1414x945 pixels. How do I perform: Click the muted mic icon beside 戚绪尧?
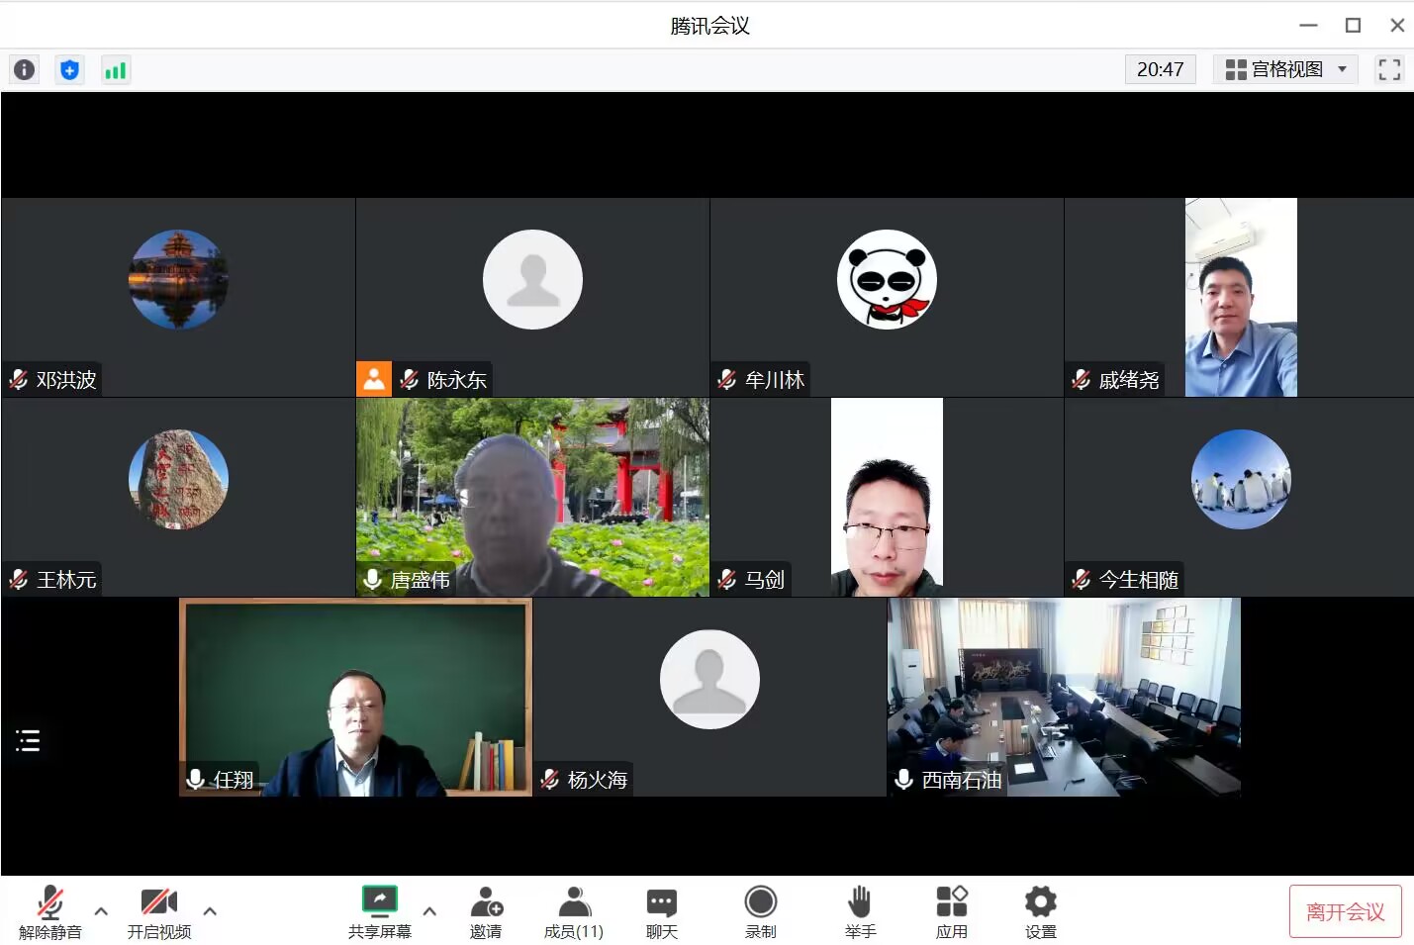pyautogui.click(x=1082, y=380)
